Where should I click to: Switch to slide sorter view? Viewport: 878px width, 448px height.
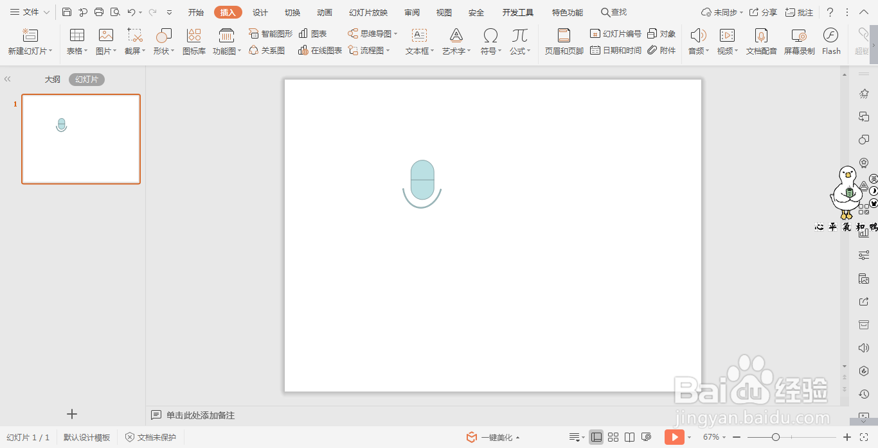coord(613,437)
